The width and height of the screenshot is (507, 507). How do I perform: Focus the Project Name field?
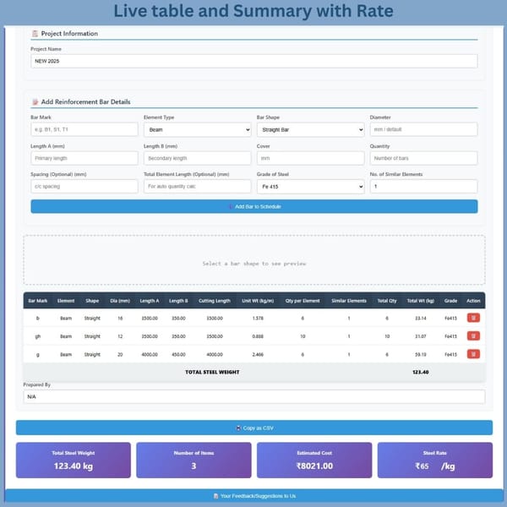coord(253,62)
